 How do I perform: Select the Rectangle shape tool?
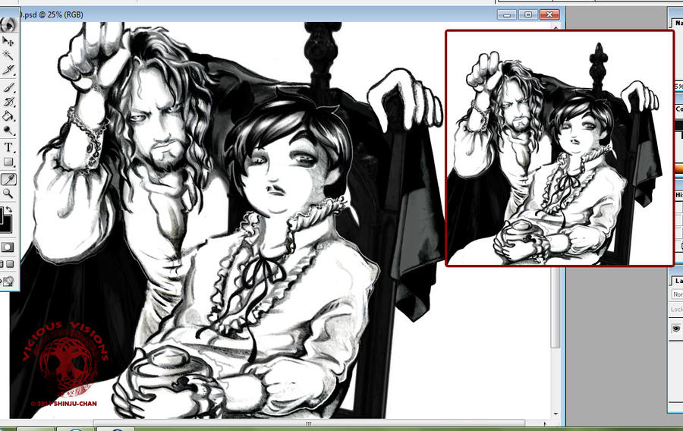[x=8, y=162]
